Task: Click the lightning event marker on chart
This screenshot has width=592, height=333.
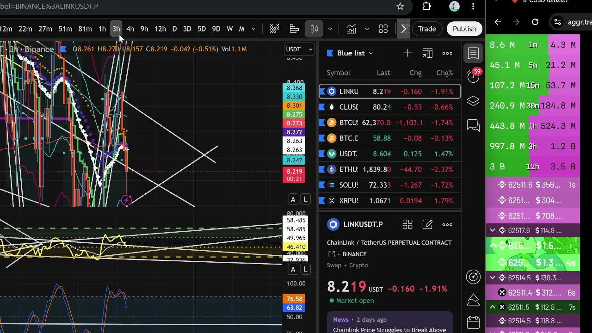Action: point(127,200)
